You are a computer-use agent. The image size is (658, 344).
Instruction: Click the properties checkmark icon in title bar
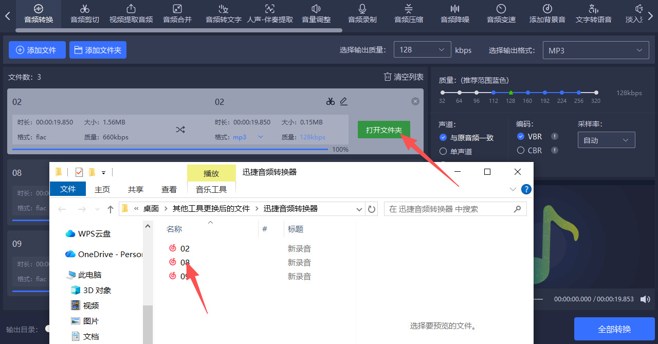(x=79, y=172)
